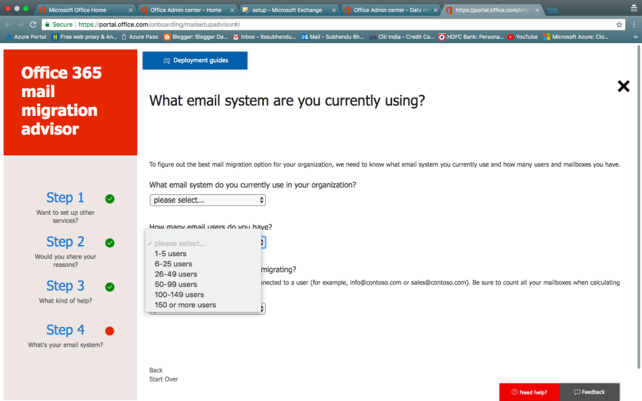Click the Start Over link
This screenshot has height=401, width=642.
(164, 379)
